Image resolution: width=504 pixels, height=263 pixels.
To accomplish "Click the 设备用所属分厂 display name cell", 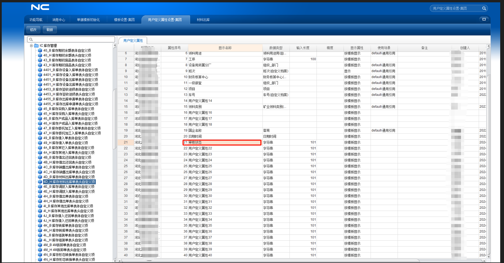I will tap(225, 65).
